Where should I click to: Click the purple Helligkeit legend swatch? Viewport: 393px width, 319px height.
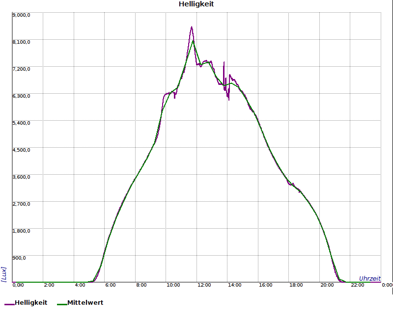click(9, 304)
